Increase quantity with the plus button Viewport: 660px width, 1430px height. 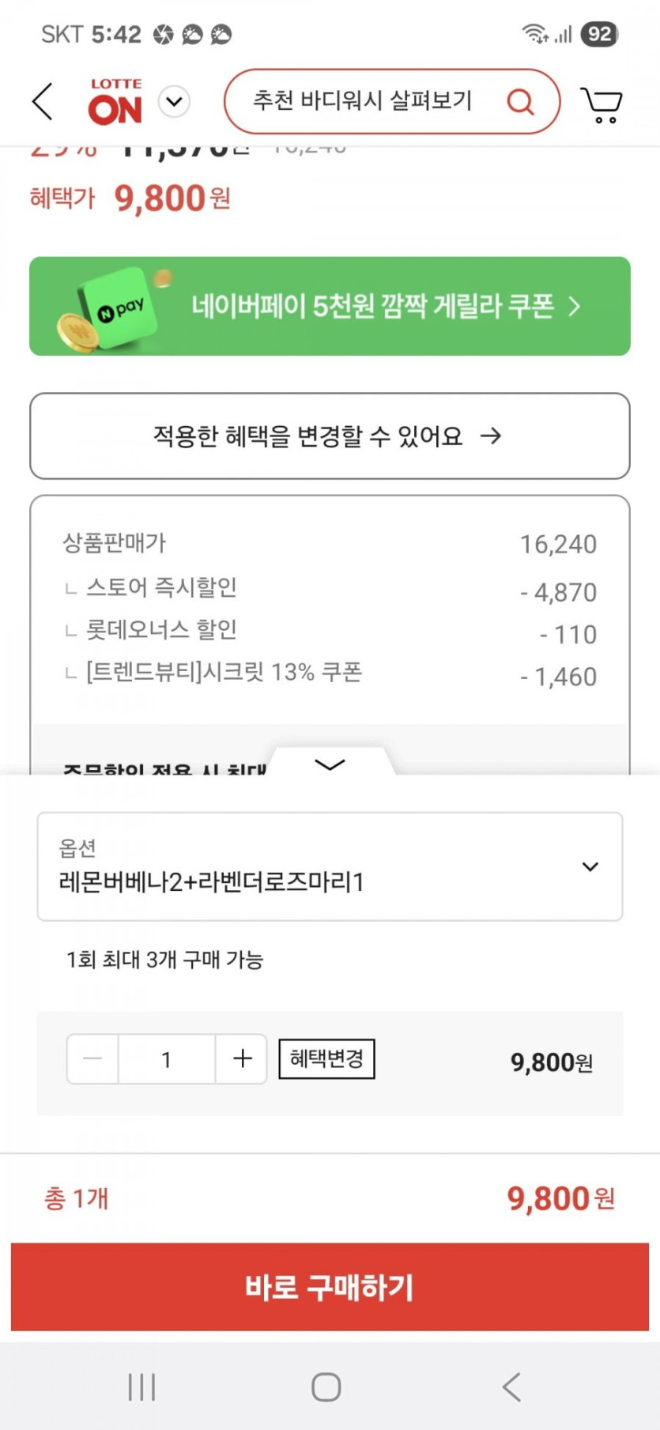point(242,1058)
